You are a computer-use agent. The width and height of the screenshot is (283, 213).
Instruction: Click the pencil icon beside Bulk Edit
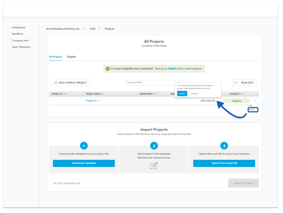[x=235, y=82]
